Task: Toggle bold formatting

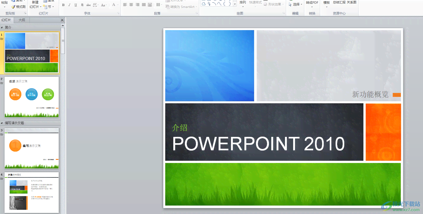Action: click(x=63, y=5)
